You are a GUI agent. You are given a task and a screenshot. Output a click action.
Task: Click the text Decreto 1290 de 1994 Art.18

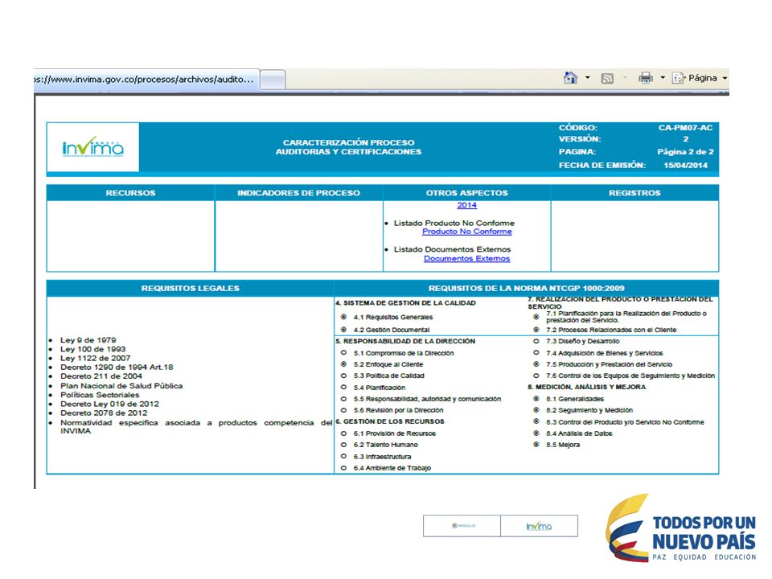pyautogui.click(x=117, y=368)
